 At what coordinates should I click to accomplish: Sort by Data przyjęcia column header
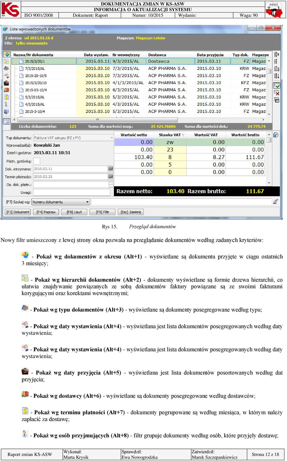[x=213, y=55]
